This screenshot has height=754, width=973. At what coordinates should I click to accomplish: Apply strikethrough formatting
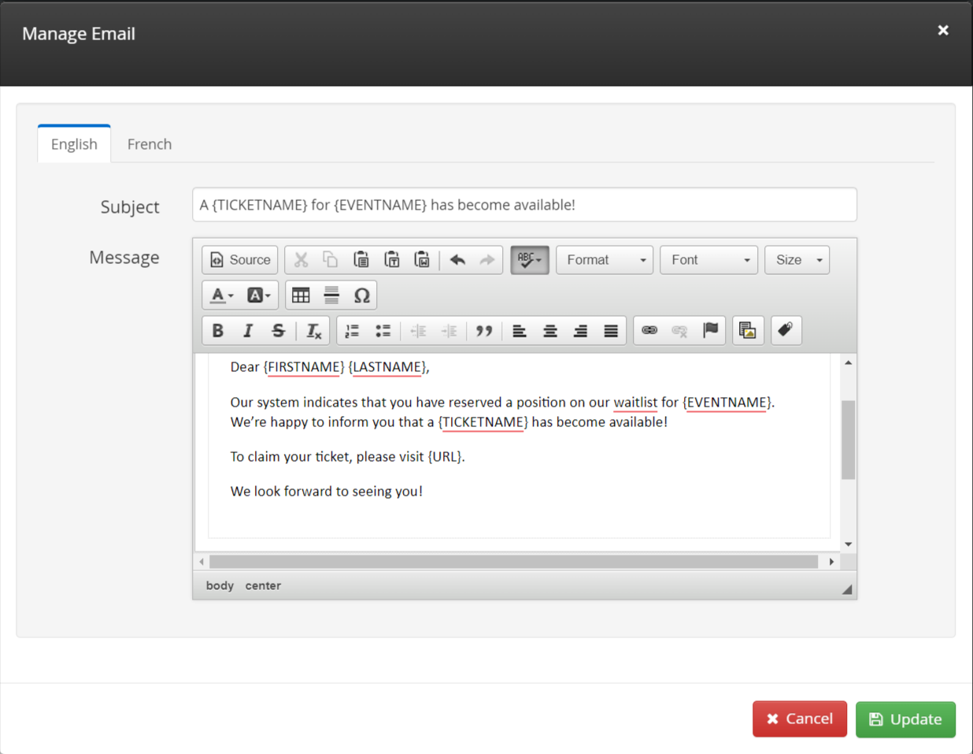coord(278,331)
